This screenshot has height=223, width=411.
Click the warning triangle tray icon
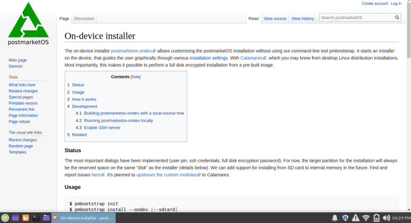tap(355, 218)
